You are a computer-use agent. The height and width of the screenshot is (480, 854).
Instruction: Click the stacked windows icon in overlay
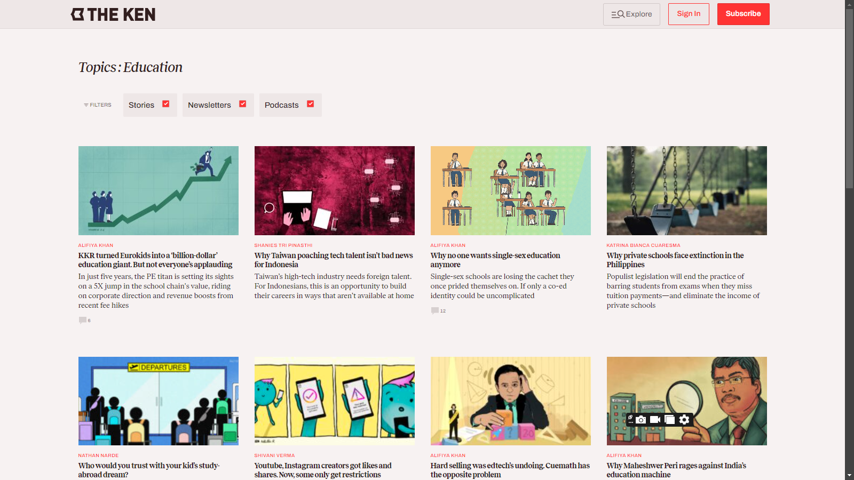669,420
